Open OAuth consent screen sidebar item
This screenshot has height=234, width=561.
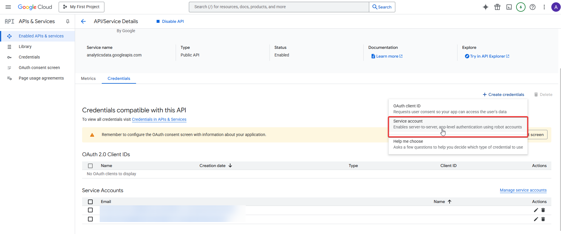pyautogui.click(x=38, y=68)
